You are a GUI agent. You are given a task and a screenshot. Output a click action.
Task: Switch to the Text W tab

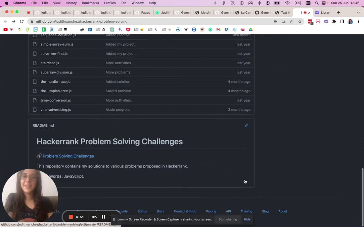pyautogui.click(x=283, y=13)
